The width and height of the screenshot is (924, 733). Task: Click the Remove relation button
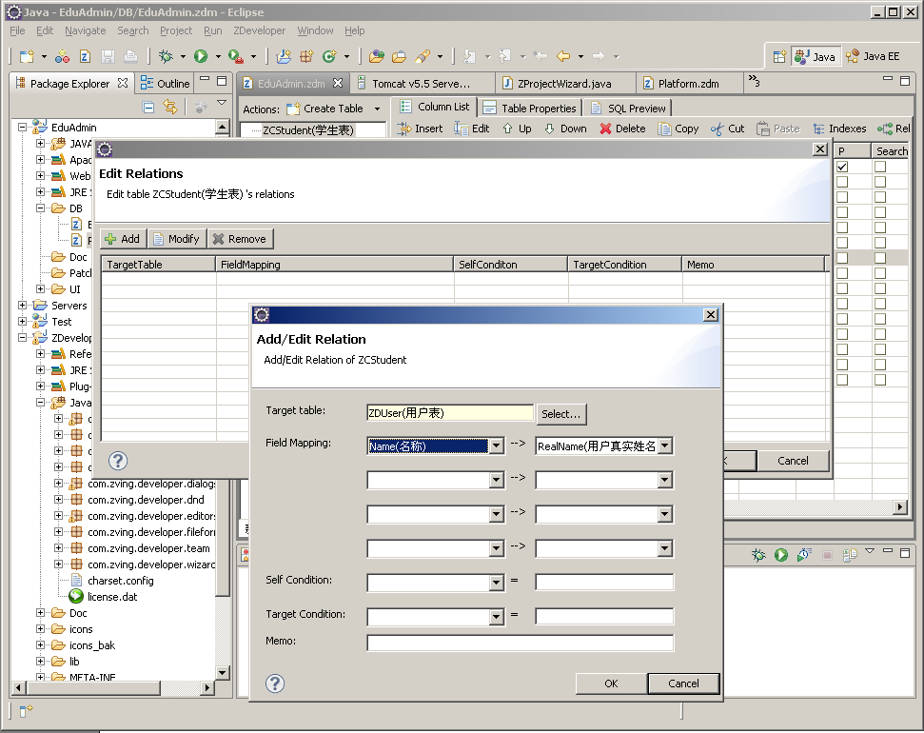point(240,239)
